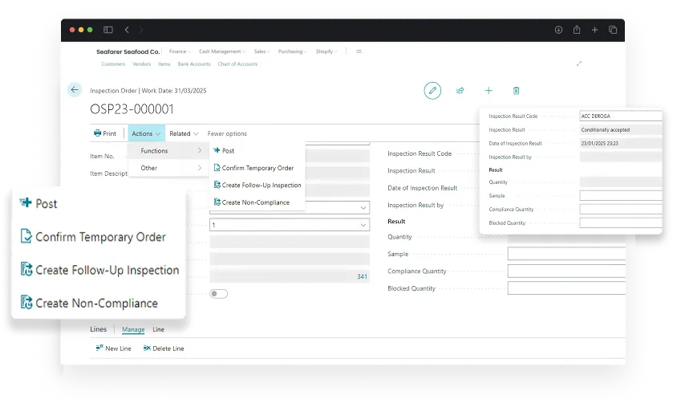Screen dimensions: 677x408
Task: Click the plus icon to add new
Action: click(488, 91)
